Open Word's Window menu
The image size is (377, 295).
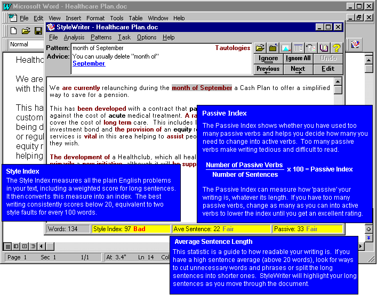158,18
